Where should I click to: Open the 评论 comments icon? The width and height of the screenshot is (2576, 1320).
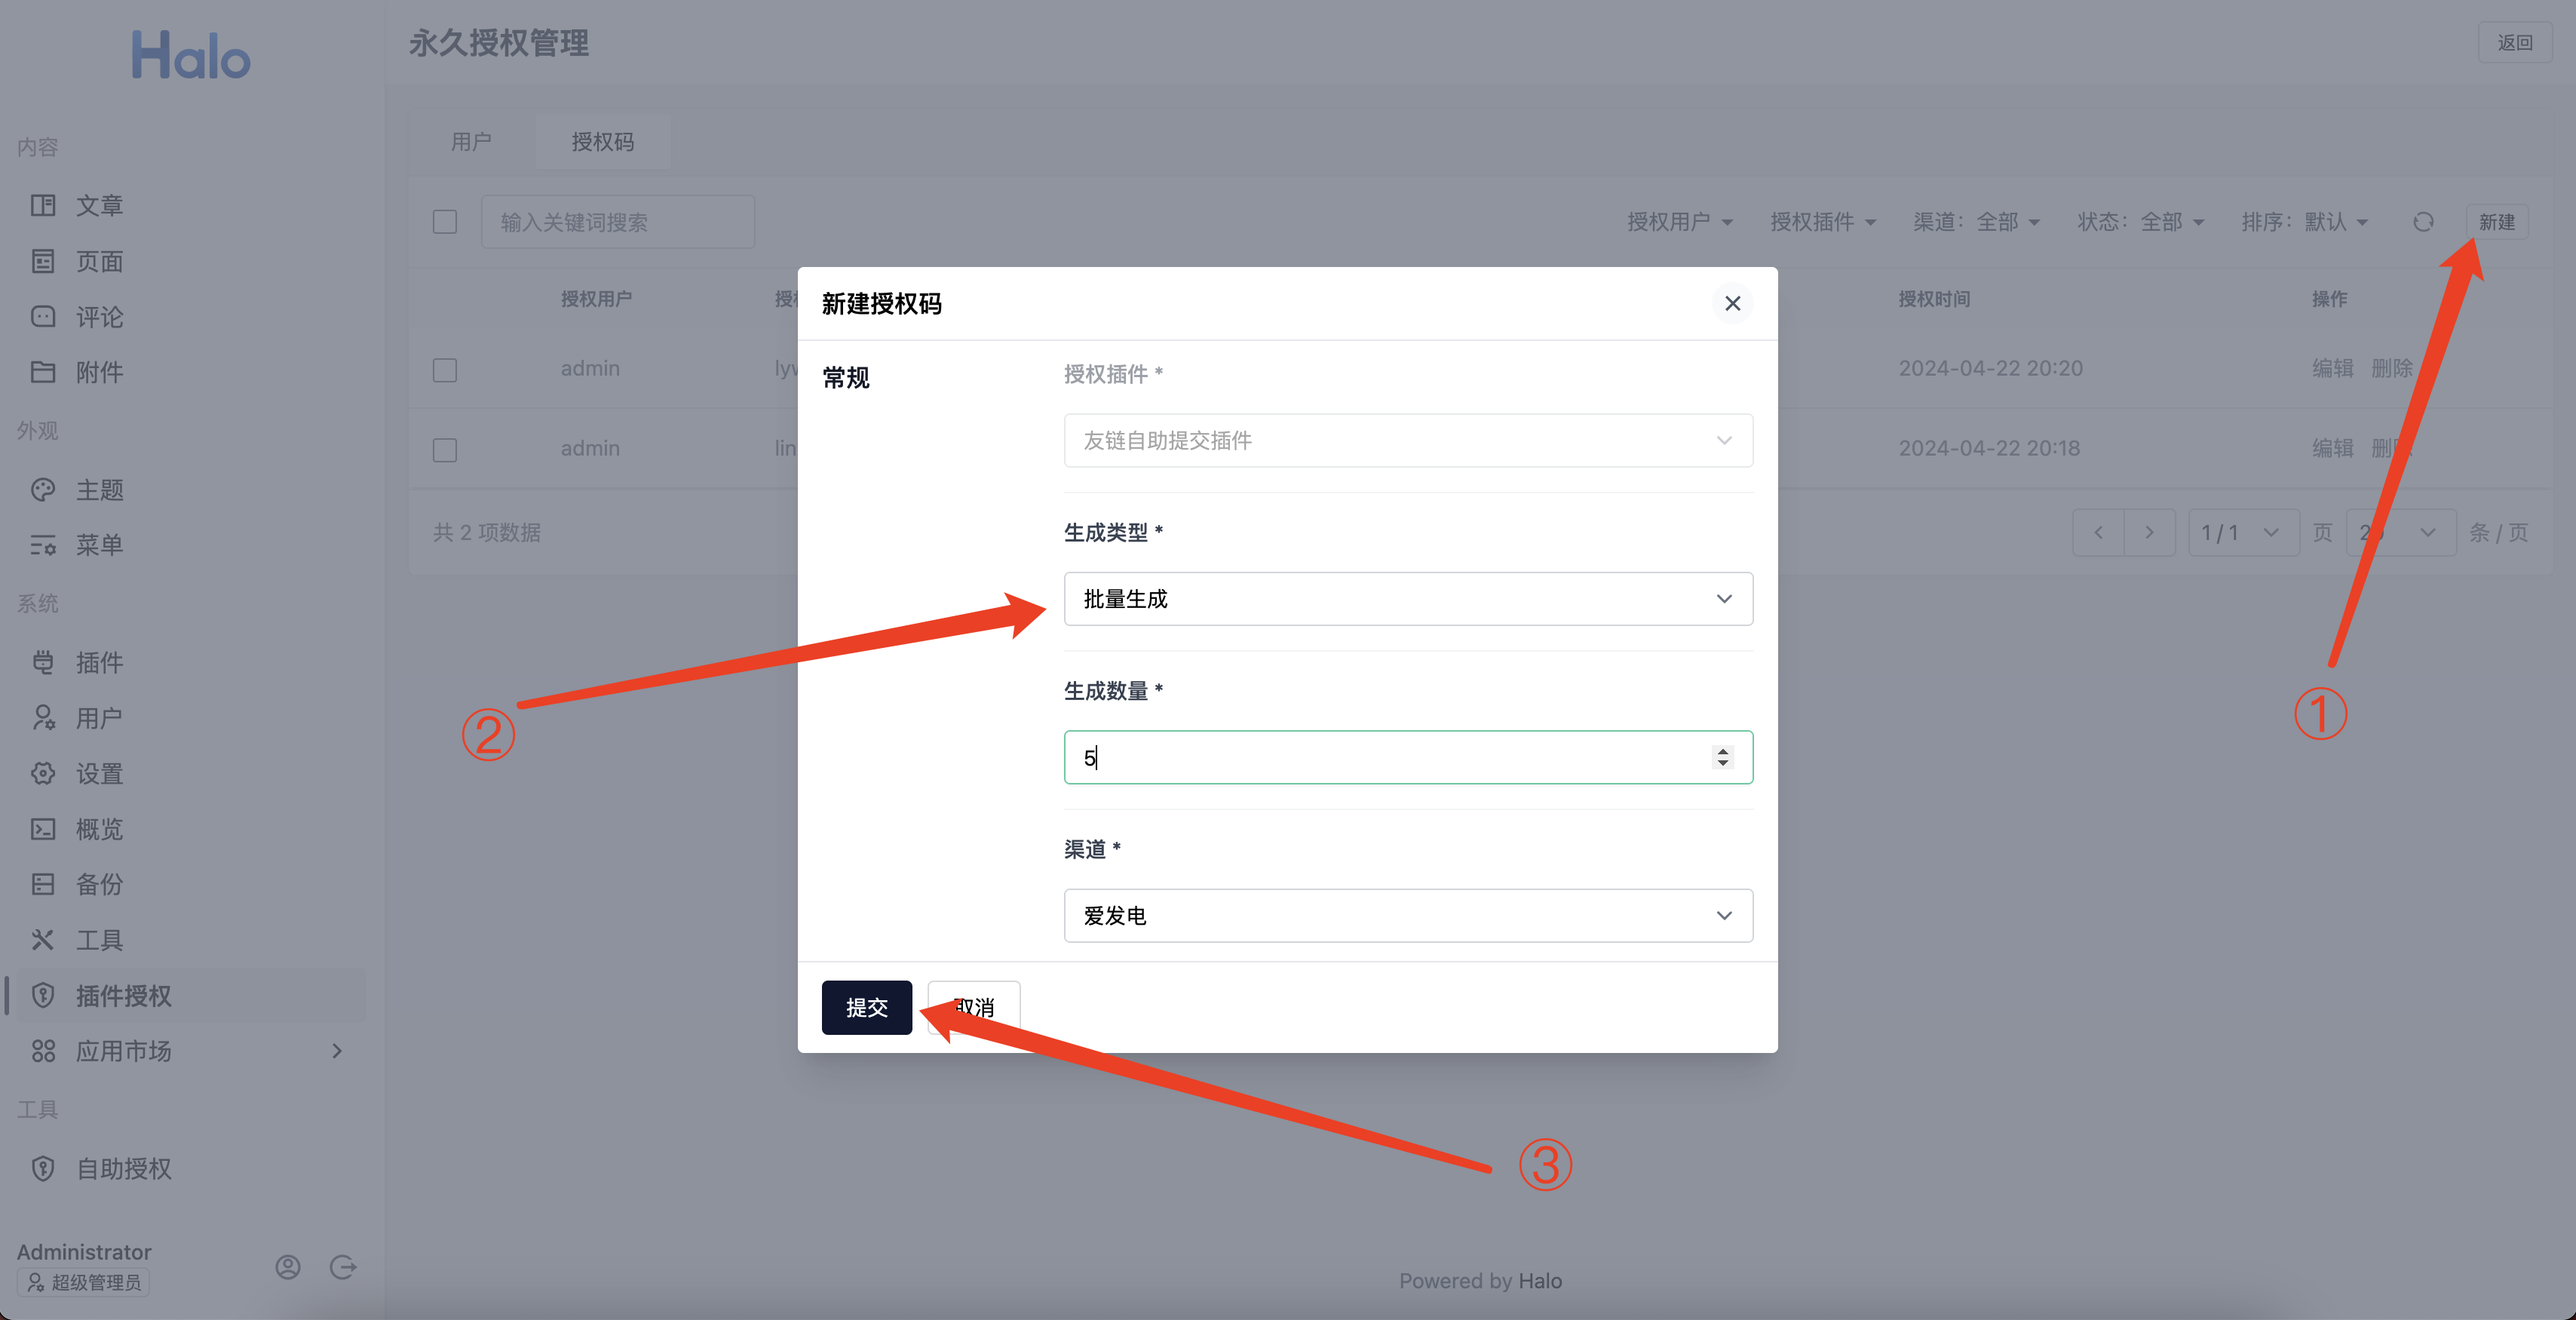(43, 317)
